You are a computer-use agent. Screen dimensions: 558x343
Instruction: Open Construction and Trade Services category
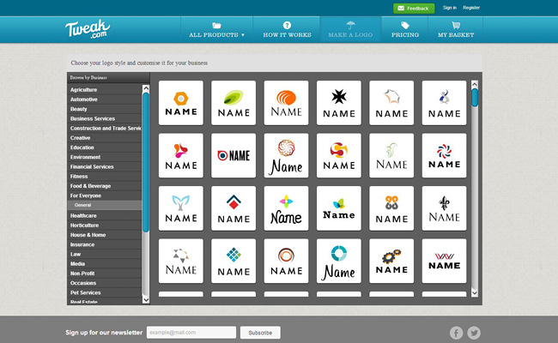point(104,128)
